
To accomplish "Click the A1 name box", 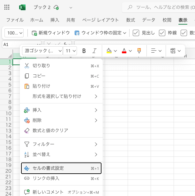I will coord(22,44).
